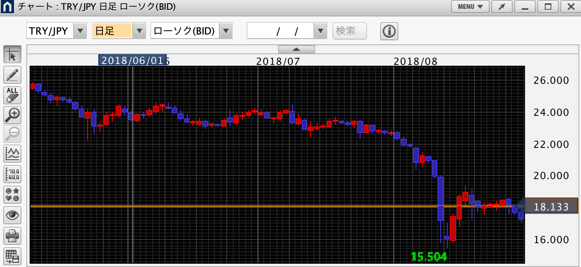
Task: Click the 16.000 price axis label
Action: tap(551, 240)
